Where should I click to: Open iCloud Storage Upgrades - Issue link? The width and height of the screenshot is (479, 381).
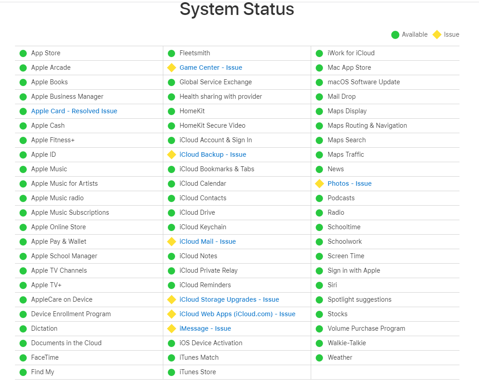229,299
